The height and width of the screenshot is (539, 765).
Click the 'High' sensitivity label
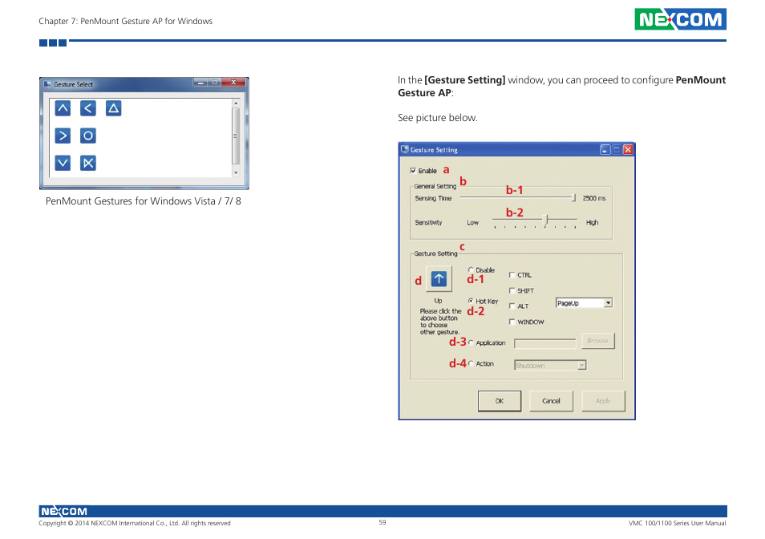point(593,222)
